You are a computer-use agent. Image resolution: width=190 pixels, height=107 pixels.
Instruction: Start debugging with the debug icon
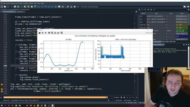tap(39, 7)
